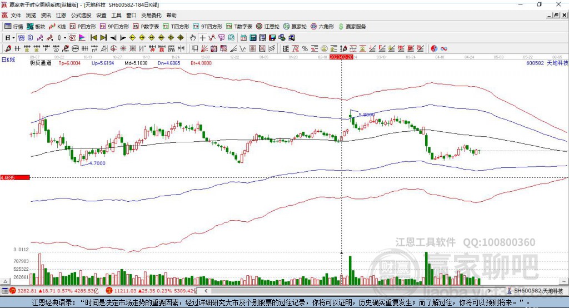Open the 资讯 menu

click(x=46, y=15)
